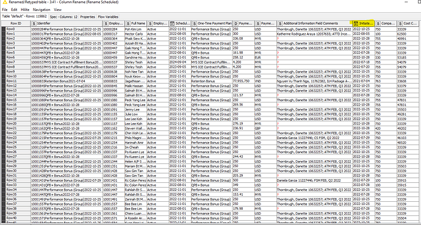
Task: Click the date icon of highlighted Initiate... column
Action: tap(356, 24)
